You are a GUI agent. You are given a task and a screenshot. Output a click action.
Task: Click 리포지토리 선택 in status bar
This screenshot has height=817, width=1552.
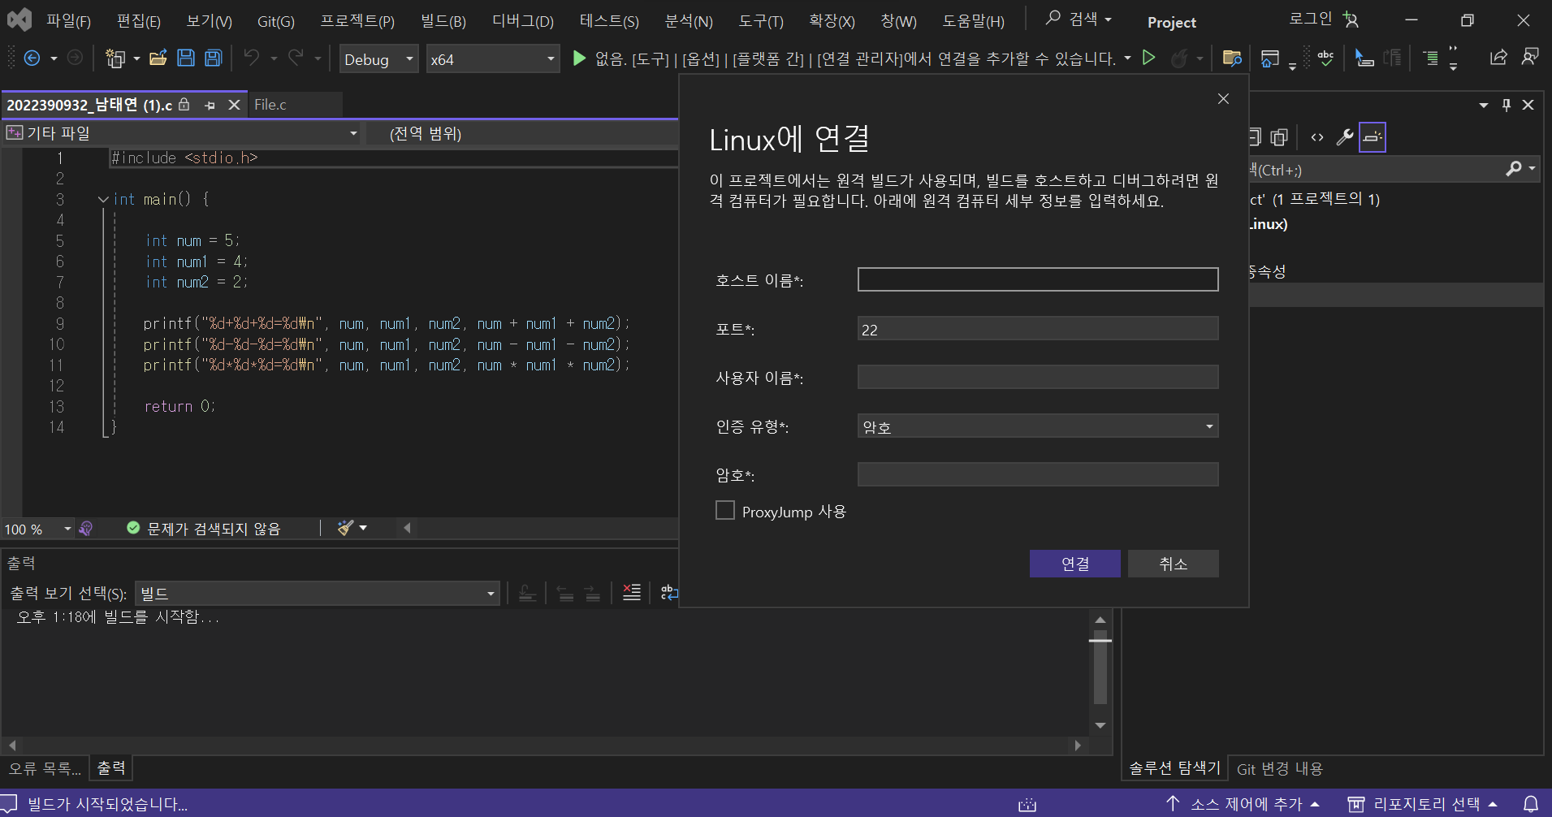[1422, 804]
